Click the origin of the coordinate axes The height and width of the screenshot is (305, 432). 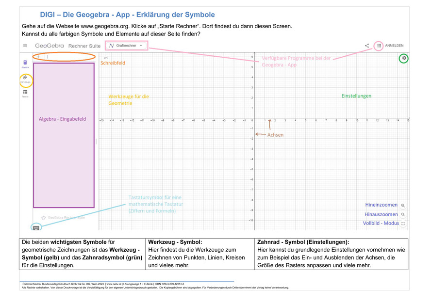pyautogui.click(x=255, y=117)
